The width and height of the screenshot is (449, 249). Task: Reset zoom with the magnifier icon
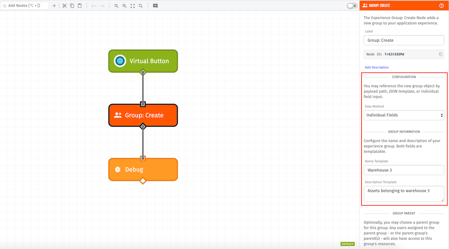(x=141, y=6)
